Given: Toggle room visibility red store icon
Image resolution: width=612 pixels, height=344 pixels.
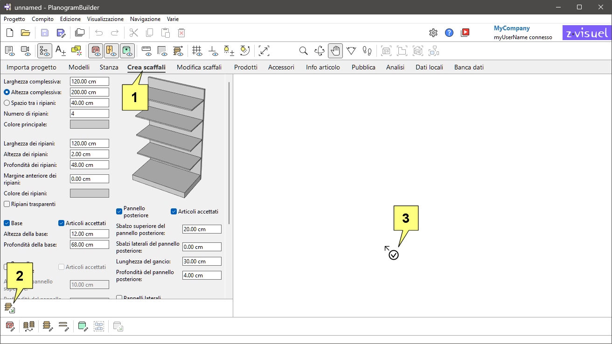Looking at the screenshot, I should click(x=96, y=51).
